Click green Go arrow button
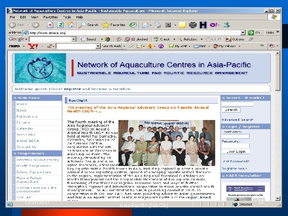288x216 pixels. pos(251,33)
